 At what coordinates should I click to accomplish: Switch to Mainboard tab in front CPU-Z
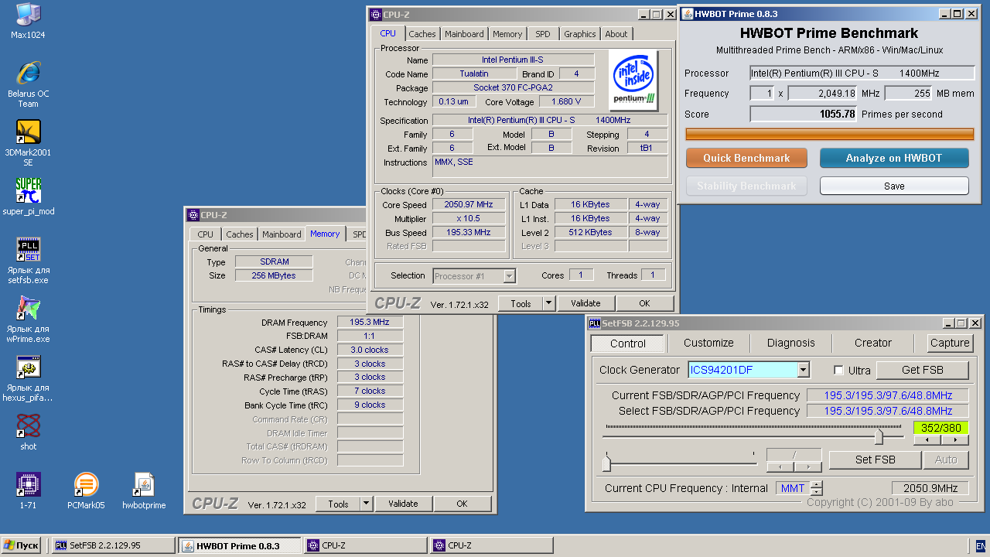(x=464, y=34)
